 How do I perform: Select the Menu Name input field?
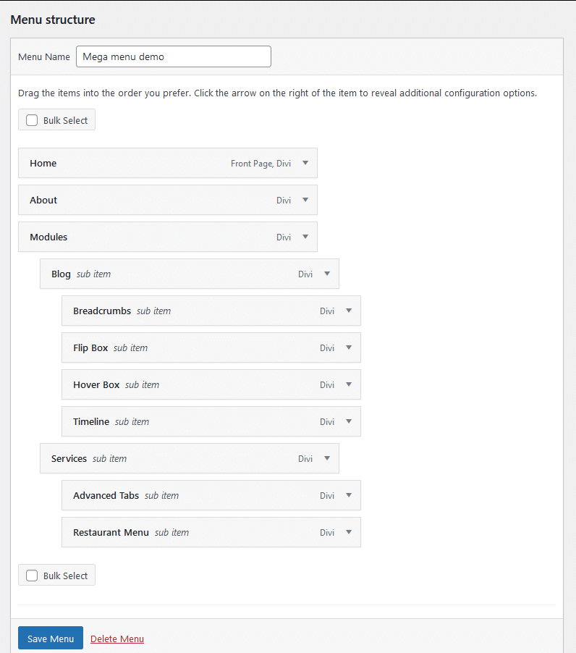click(x=173, y=56)
